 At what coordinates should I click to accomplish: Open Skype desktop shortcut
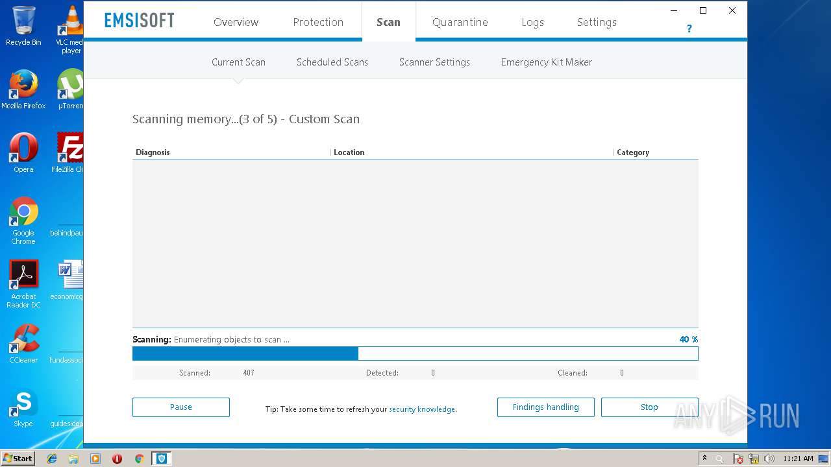(23, 407)
